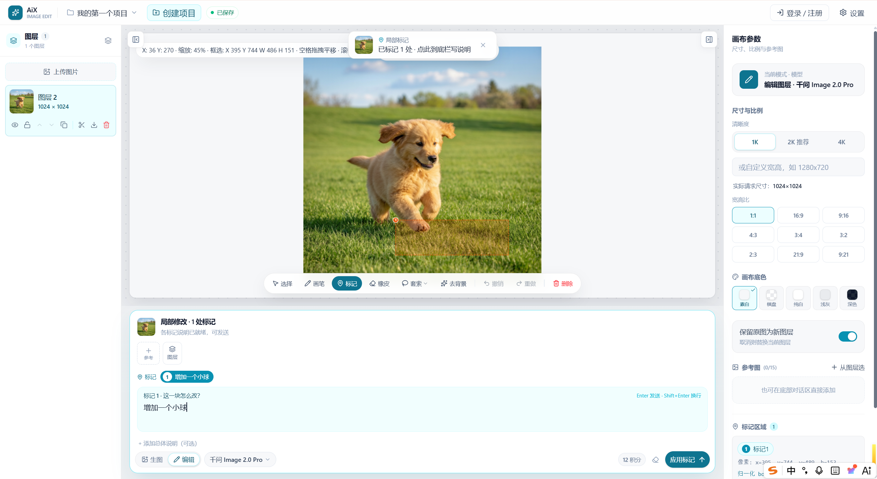The image size is (877, 479).
Task: Collapse the right parameters sidebar
Action: point(709,39)
